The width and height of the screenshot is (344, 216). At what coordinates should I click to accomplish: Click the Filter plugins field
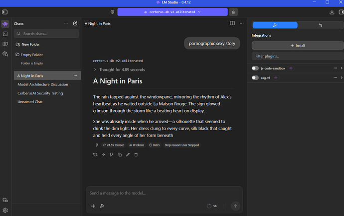[x=298, y=56]
